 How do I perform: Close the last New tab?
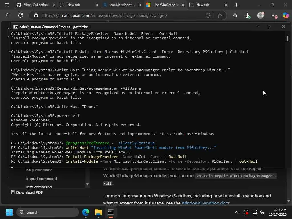pyautogui.click(x=226, y=5)
